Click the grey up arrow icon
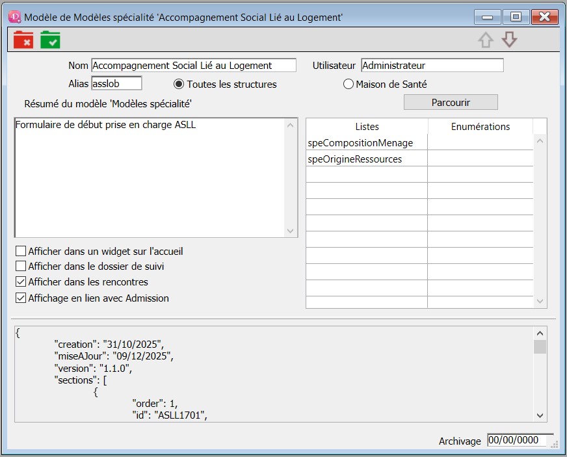567x457 pixels. tap(485, 40)
